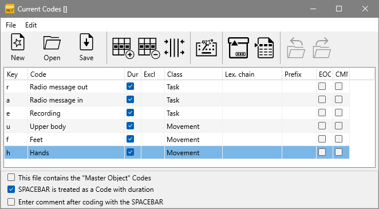Remove a row with the grid minus icon
The image size is (379, 209).
149,48
